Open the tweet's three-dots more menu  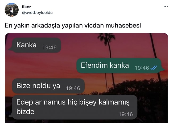166,7
